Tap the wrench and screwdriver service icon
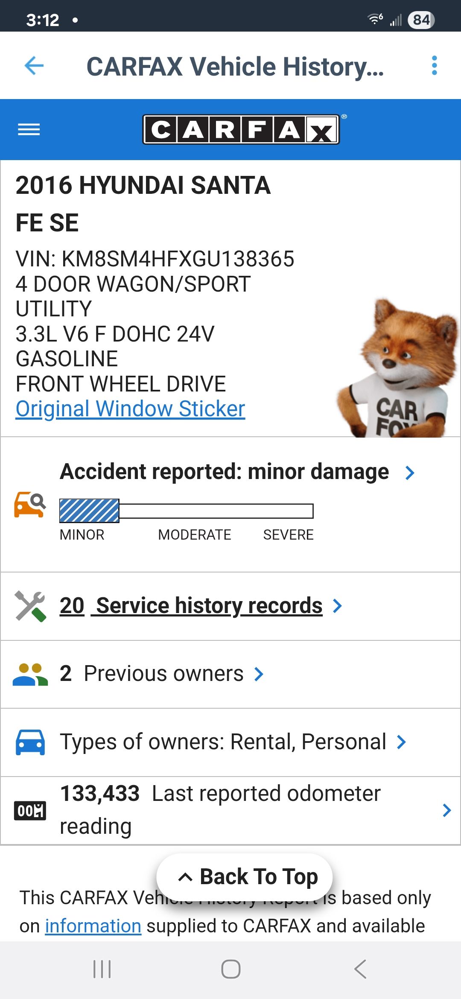 coord(30,606)
